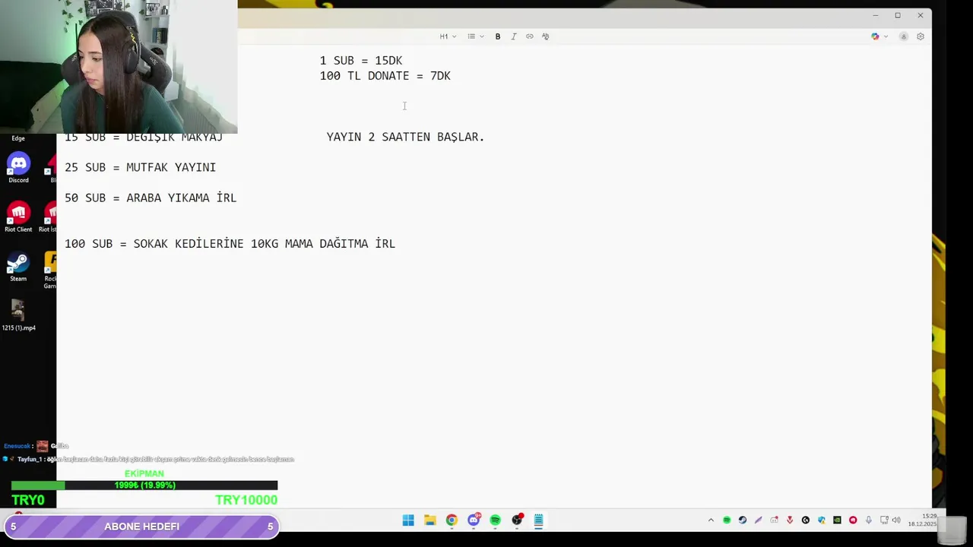
Task: Click the line '100 TL DONATE = 7DK'
Action: [x=385, y=76]
